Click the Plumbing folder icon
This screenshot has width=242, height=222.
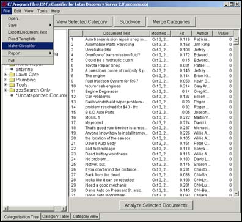click(12, 80)
